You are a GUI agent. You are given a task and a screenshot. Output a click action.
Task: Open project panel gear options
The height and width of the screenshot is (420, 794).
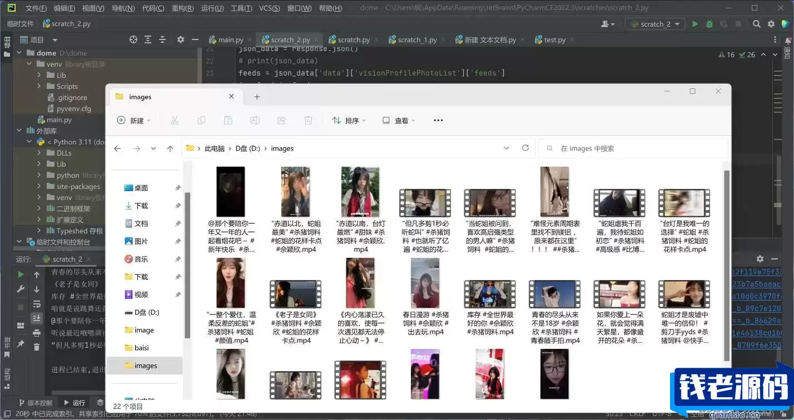point(181,39)
